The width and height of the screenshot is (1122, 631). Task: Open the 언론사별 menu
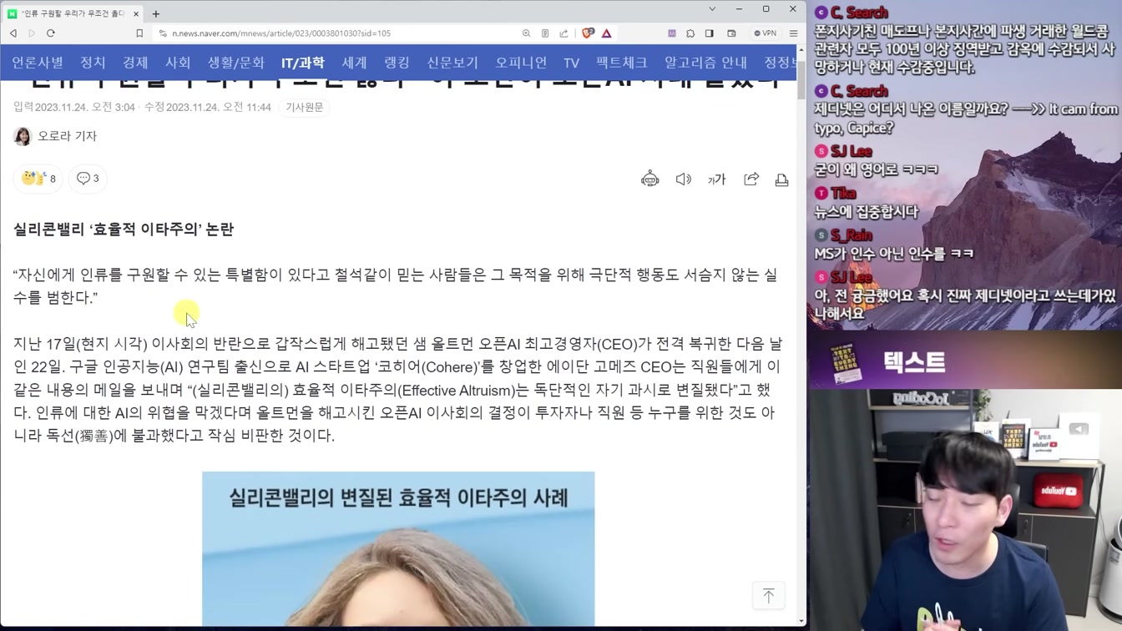pyautogui.click(x=38, y=63)
